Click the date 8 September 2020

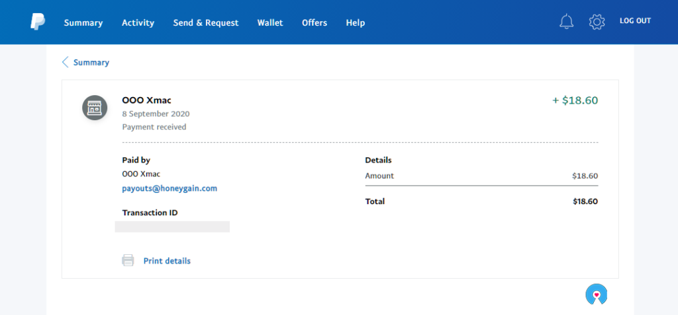(156, 114)
